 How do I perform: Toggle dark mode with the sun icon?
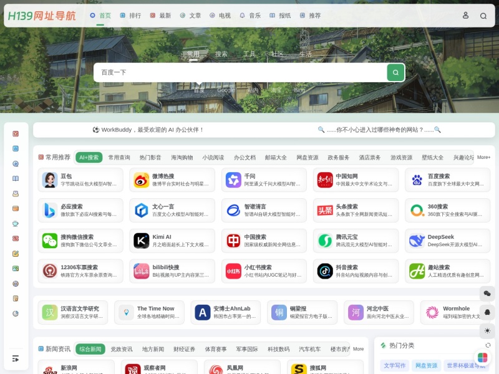487,331
